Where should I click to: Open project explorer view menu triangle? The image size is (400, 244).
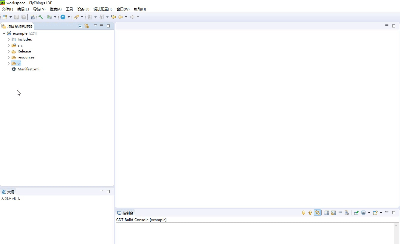tap(95, 25)
